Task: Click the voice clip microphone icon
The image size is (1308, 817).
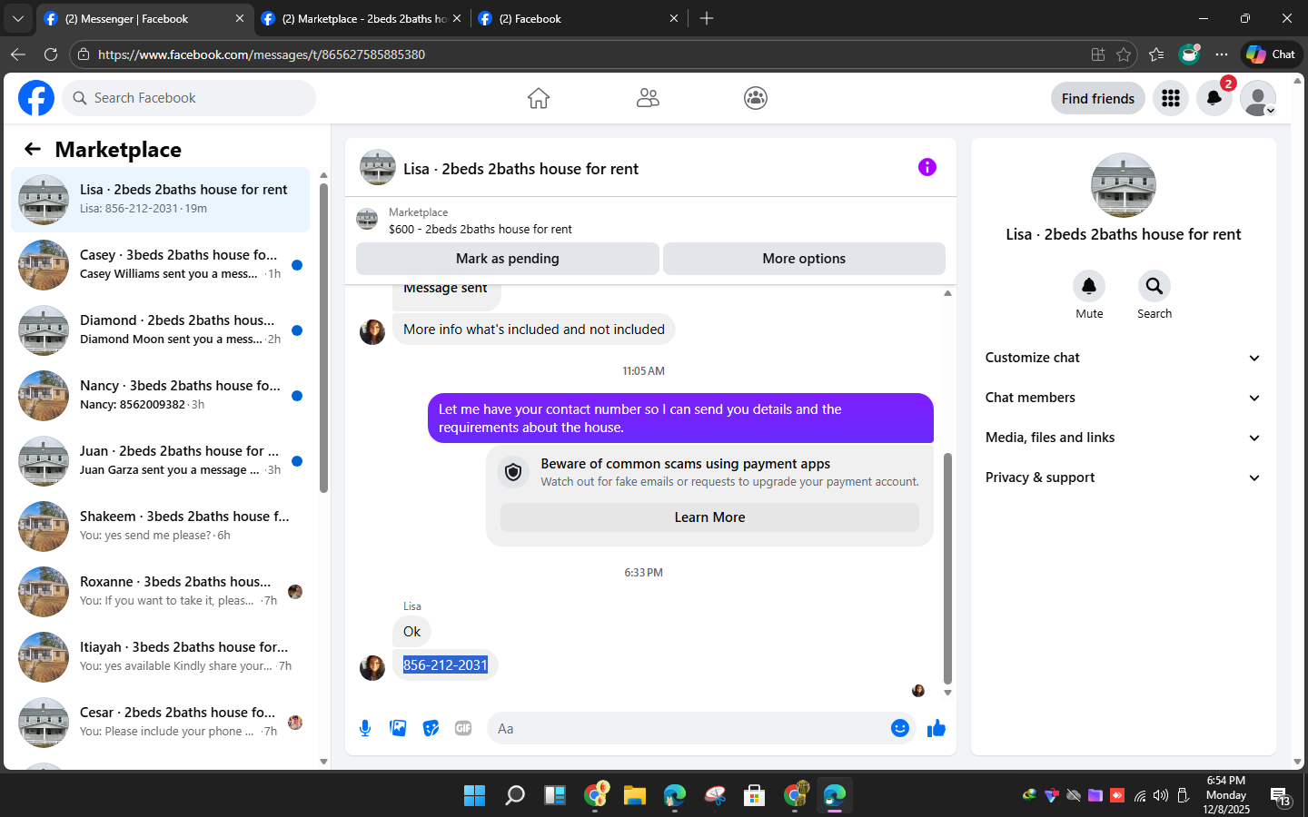Action: (365, 728)
